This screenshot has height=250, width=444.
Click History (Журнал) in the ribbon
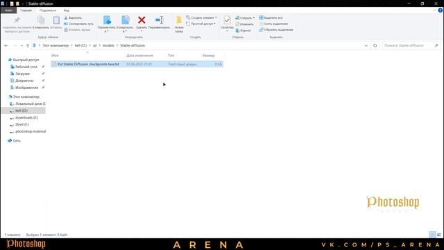point(243,31)
